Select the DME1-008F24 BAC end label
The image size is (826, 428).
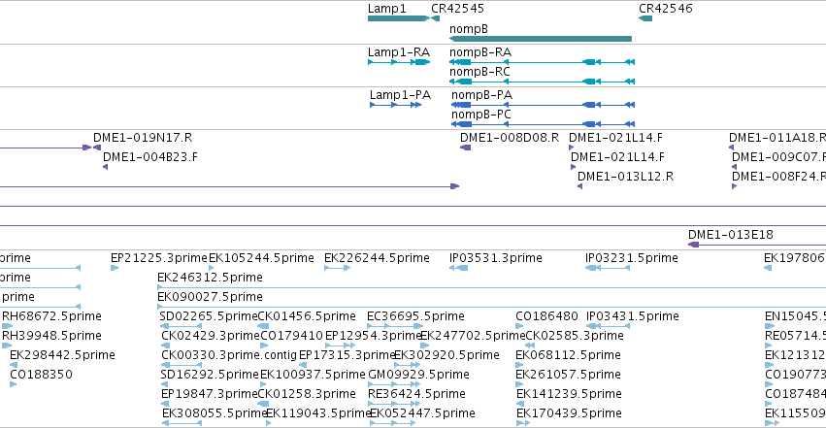778,177
